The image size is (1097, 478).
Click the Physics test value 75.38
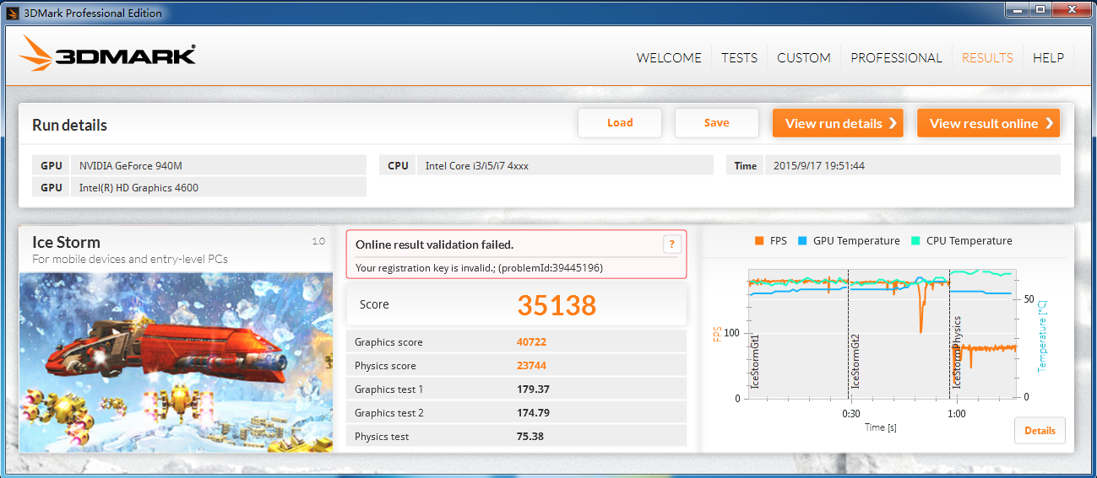[x=529, y=437]
